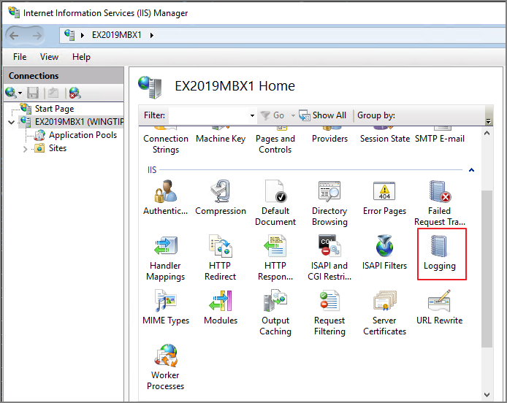Open the Pages and Controls feature
This screenshot has width=507, height=403.
(275, 141)
